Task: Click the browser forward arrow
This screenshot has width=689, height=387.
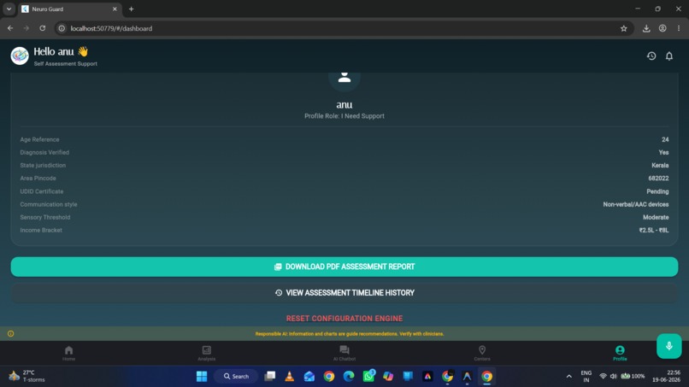Action: tap(26, 28)
